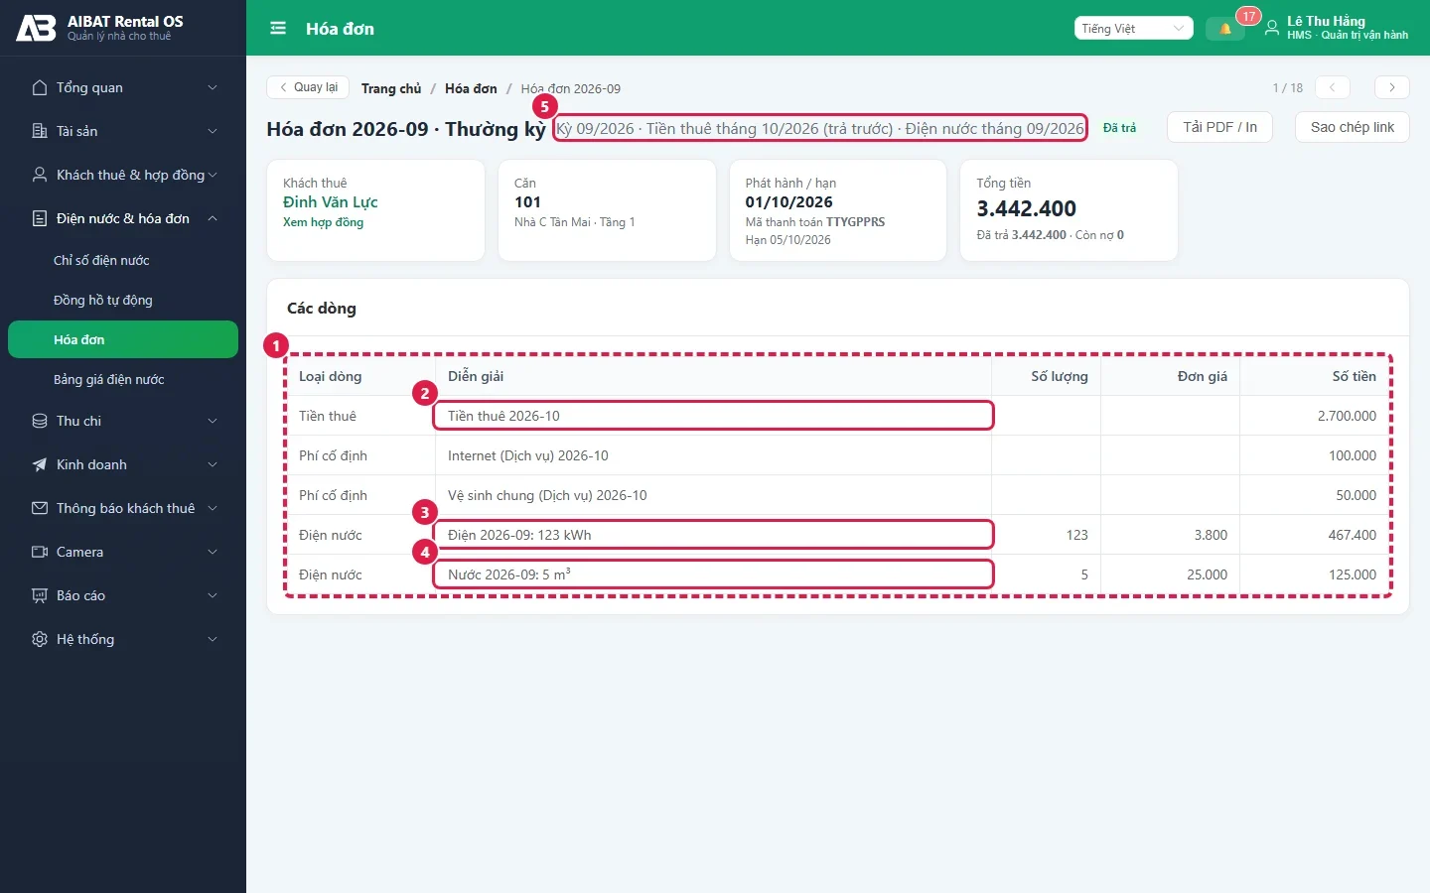This screenshot has height=893, width=1430.
Task: Click the Tải PDF / In button
Action: click(x=1219, y=127)
